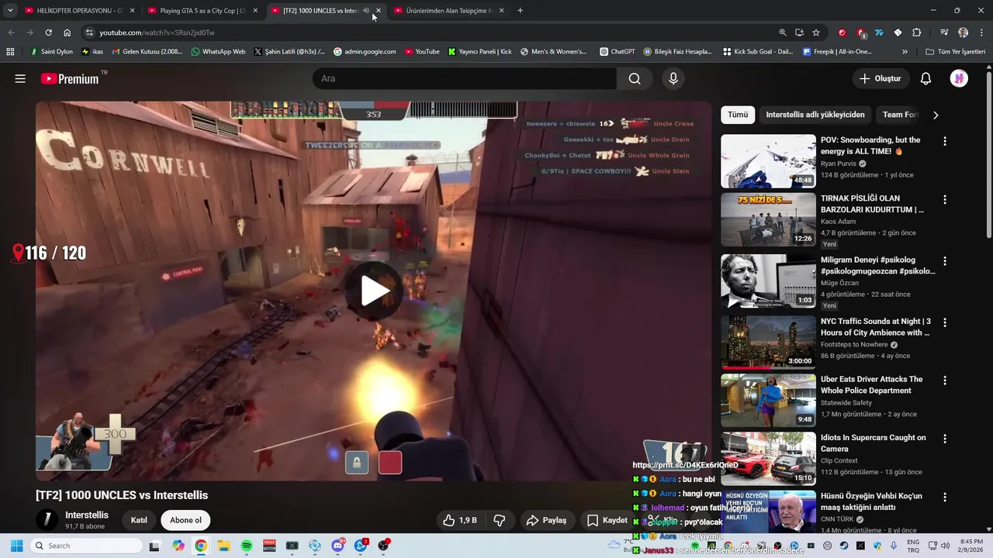
Task: Bookmark this page with star icon
Action: pyautogui.click(x=816, y=33)
